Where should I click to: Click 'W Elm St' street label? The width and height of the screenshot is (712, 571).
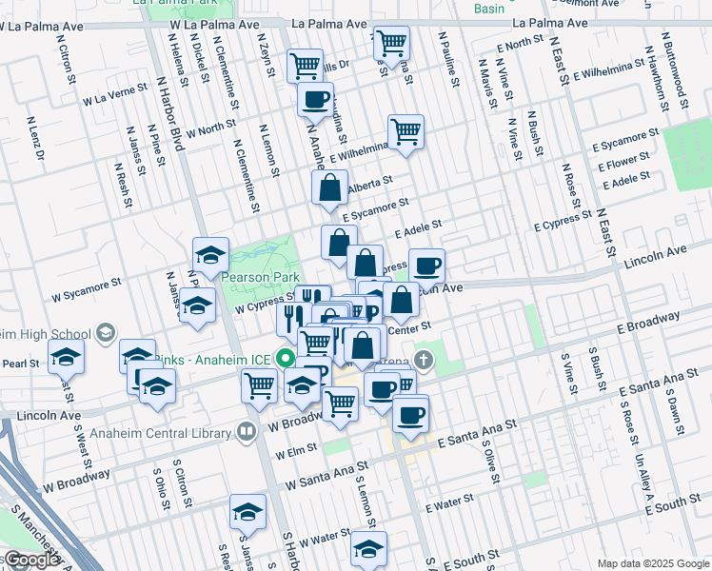point(296,451)
